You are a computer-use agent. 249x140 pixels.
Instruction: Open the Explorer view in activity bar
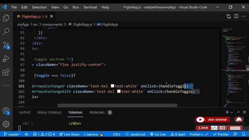coord(6,18)
